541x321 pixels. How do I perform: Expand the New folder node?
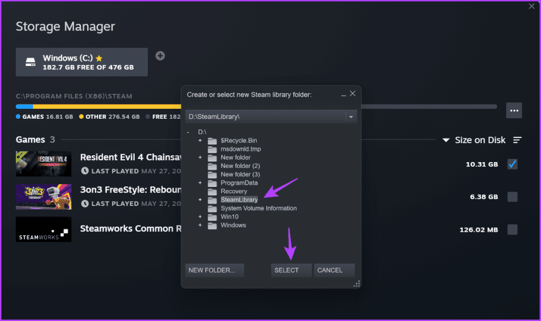coord(200,157)
